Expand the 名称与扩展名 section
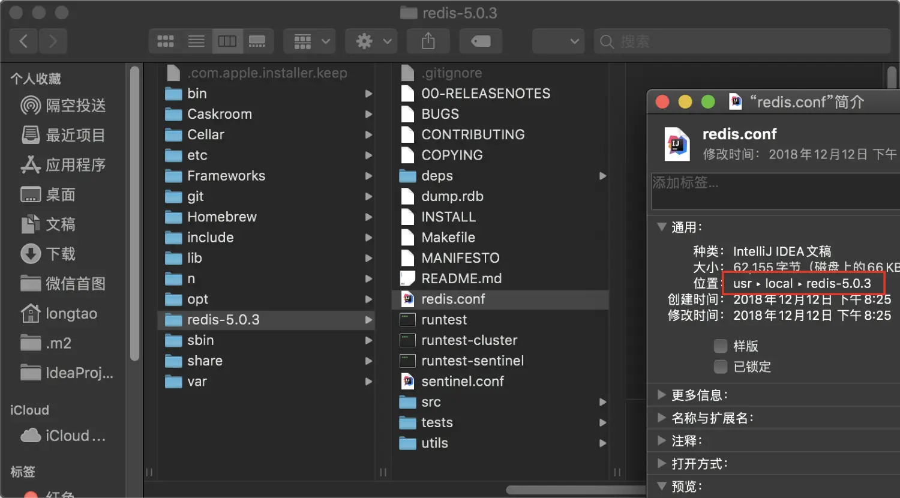The height and width of the screenshot is (498, 900). 662,418
